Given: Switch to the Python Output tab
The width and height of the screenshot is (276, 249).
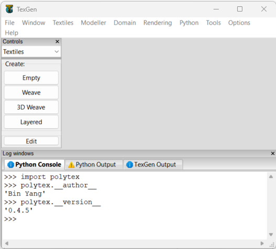Looking at the screenshot, I should [93, 164].
